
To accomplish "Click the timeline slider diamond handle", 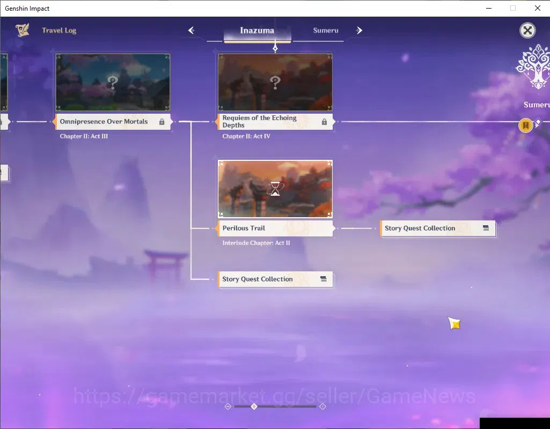I will click(254, 406).
